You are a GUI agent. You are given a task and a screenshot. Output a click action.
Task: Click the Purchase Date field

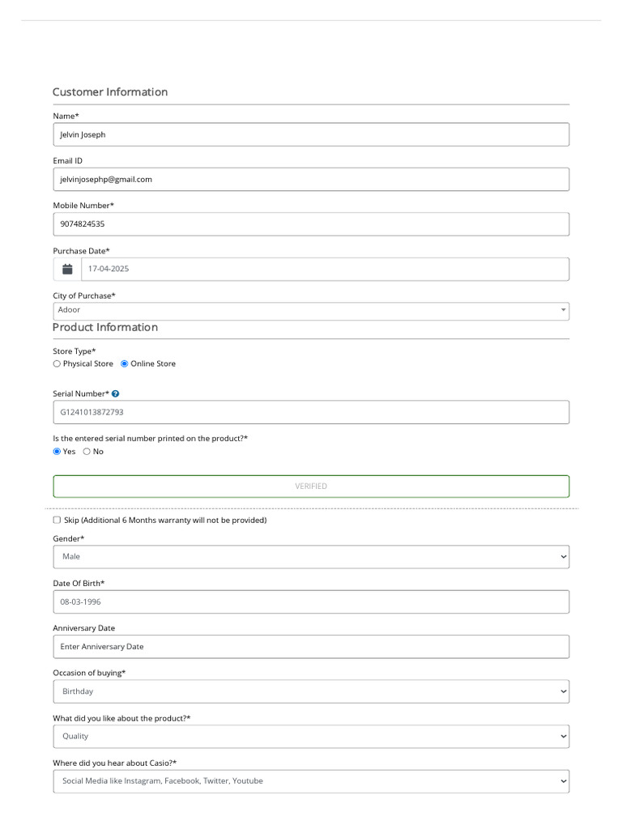[324, 269]
